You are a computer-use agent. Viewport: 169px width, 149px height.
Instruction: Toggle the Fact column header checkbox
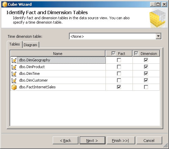(114, 53)
